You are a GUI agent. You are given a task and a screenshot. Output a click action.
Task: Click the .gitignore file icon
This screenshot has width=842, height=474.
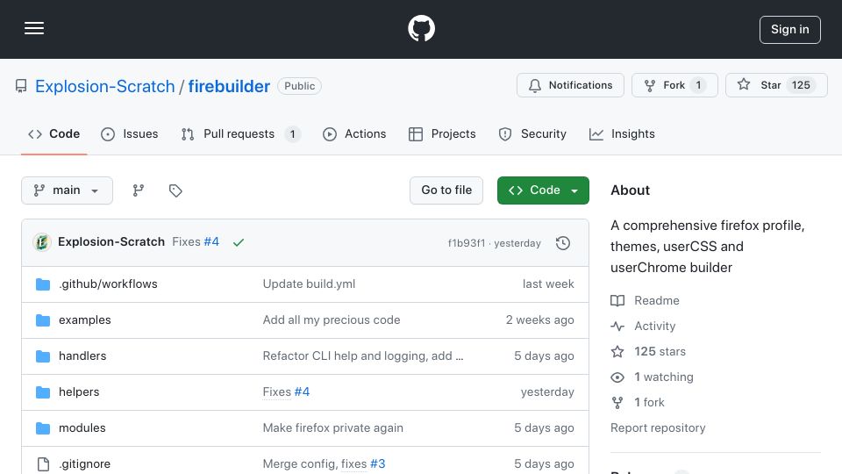[43, 463]
